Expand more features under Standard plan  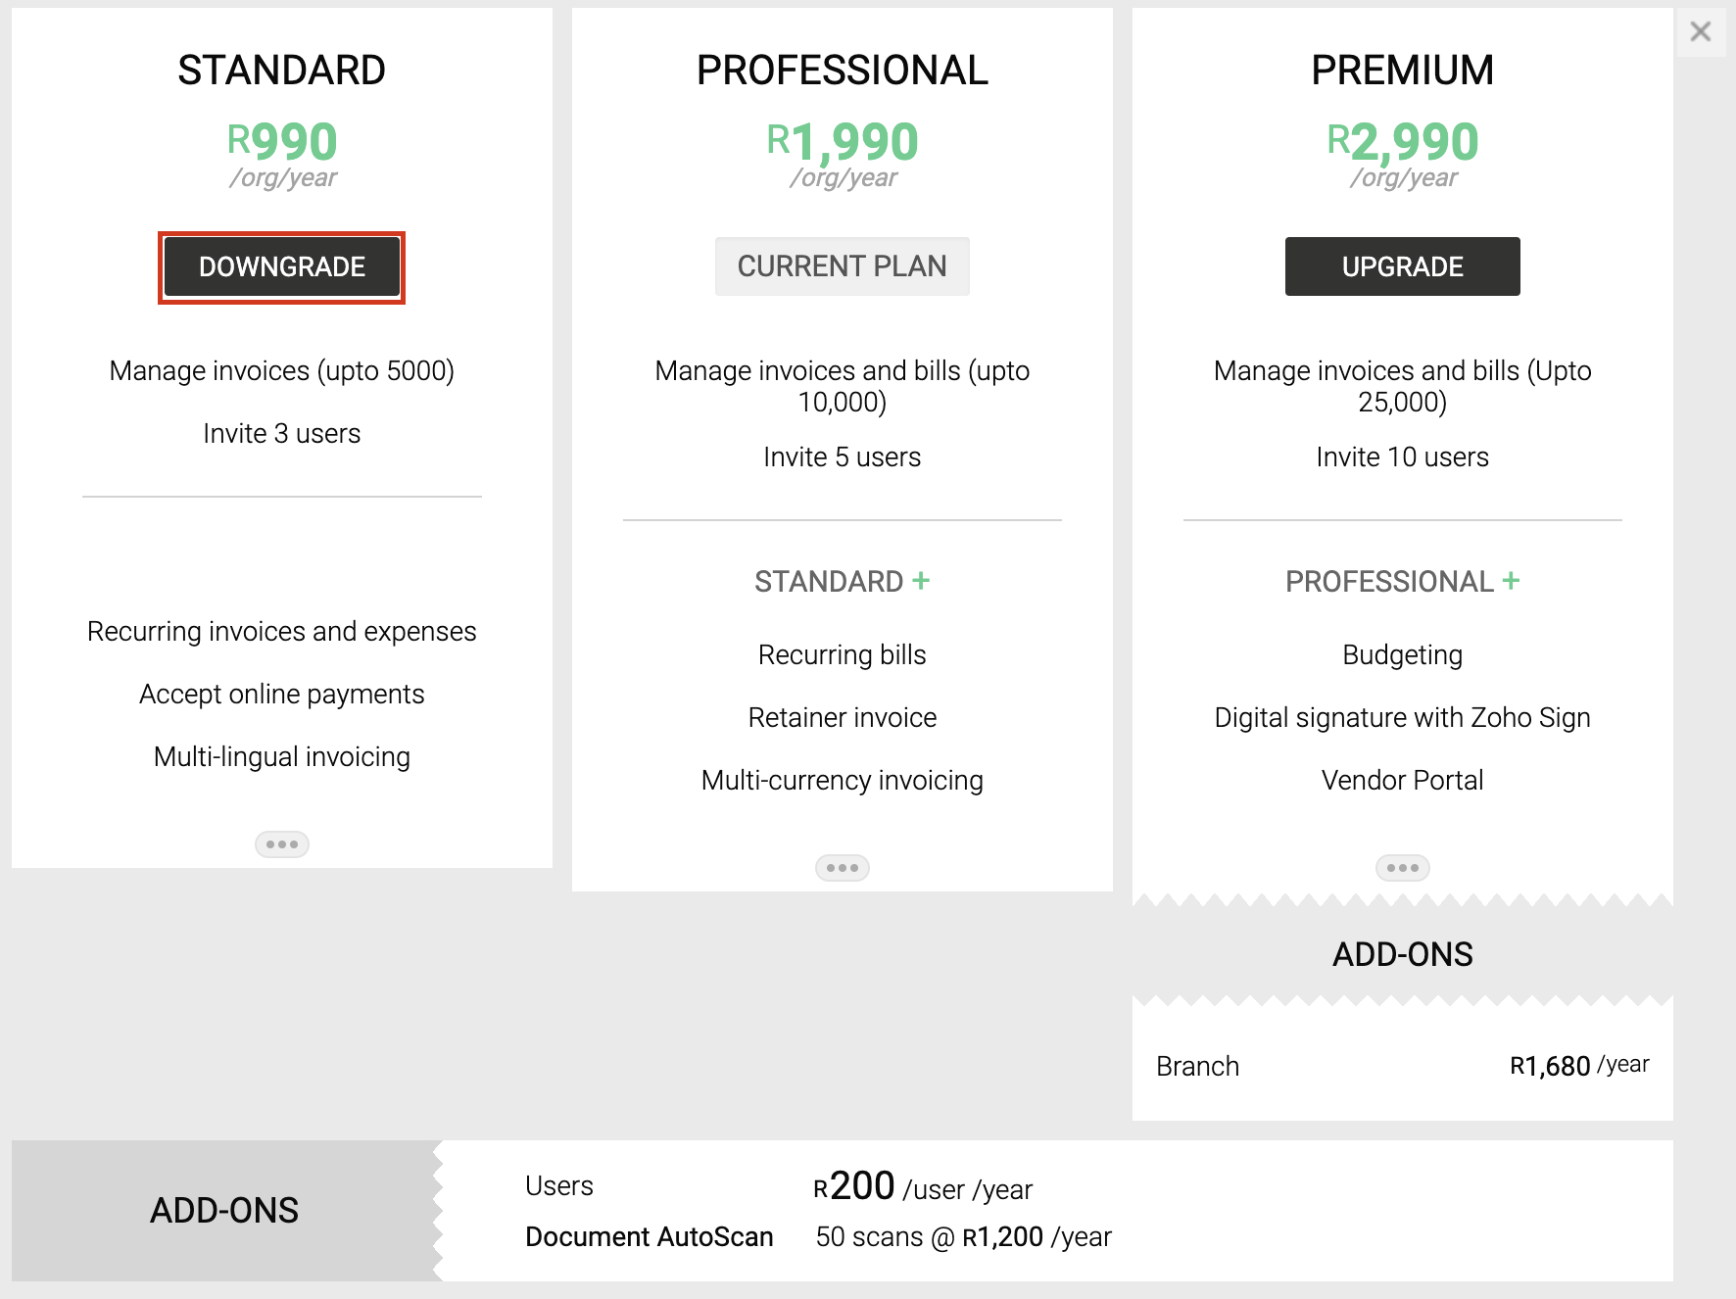coord(281,843)
